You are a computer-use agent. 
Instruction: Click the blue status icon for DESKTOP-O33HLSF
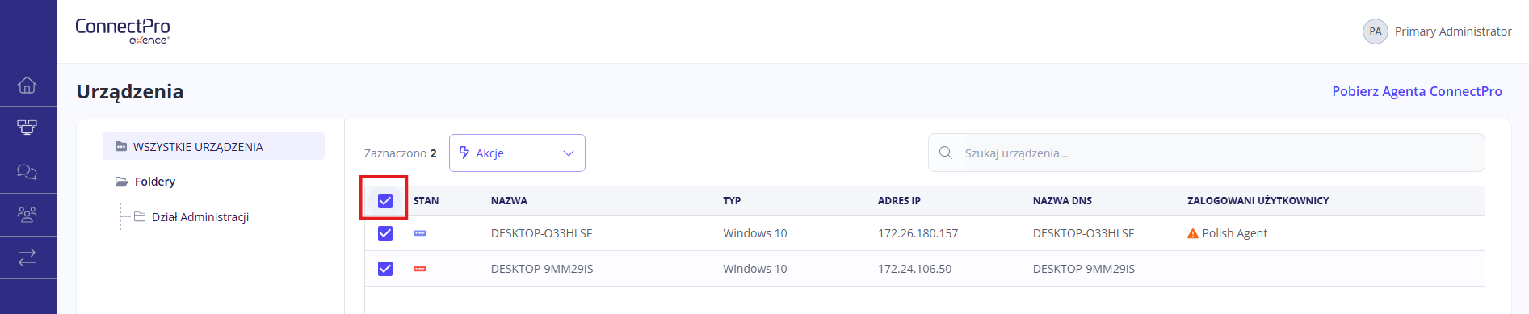420,233
